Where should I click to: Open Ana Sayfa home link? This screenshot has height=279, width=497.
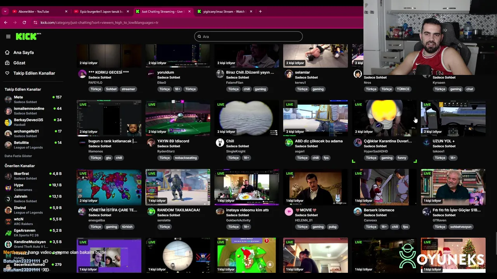tap(23, 52)
